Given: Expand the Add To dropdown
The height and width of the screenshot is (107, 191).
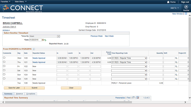Looking at the screenshot, I should [175, 8].
